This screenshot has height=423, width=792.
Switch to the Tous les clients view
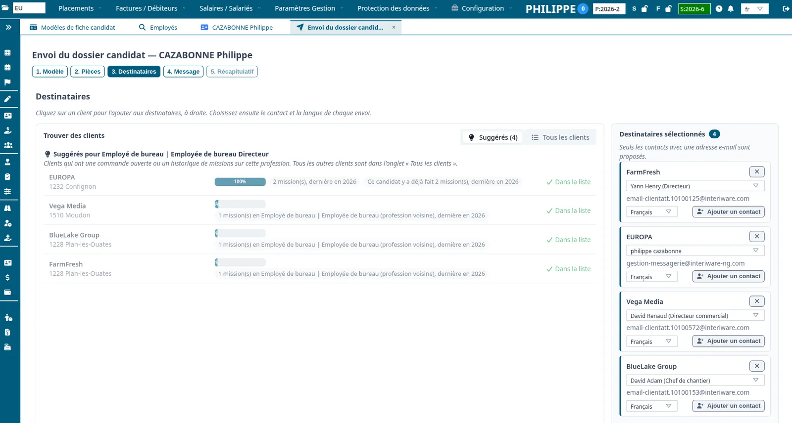tap(560, 137)
